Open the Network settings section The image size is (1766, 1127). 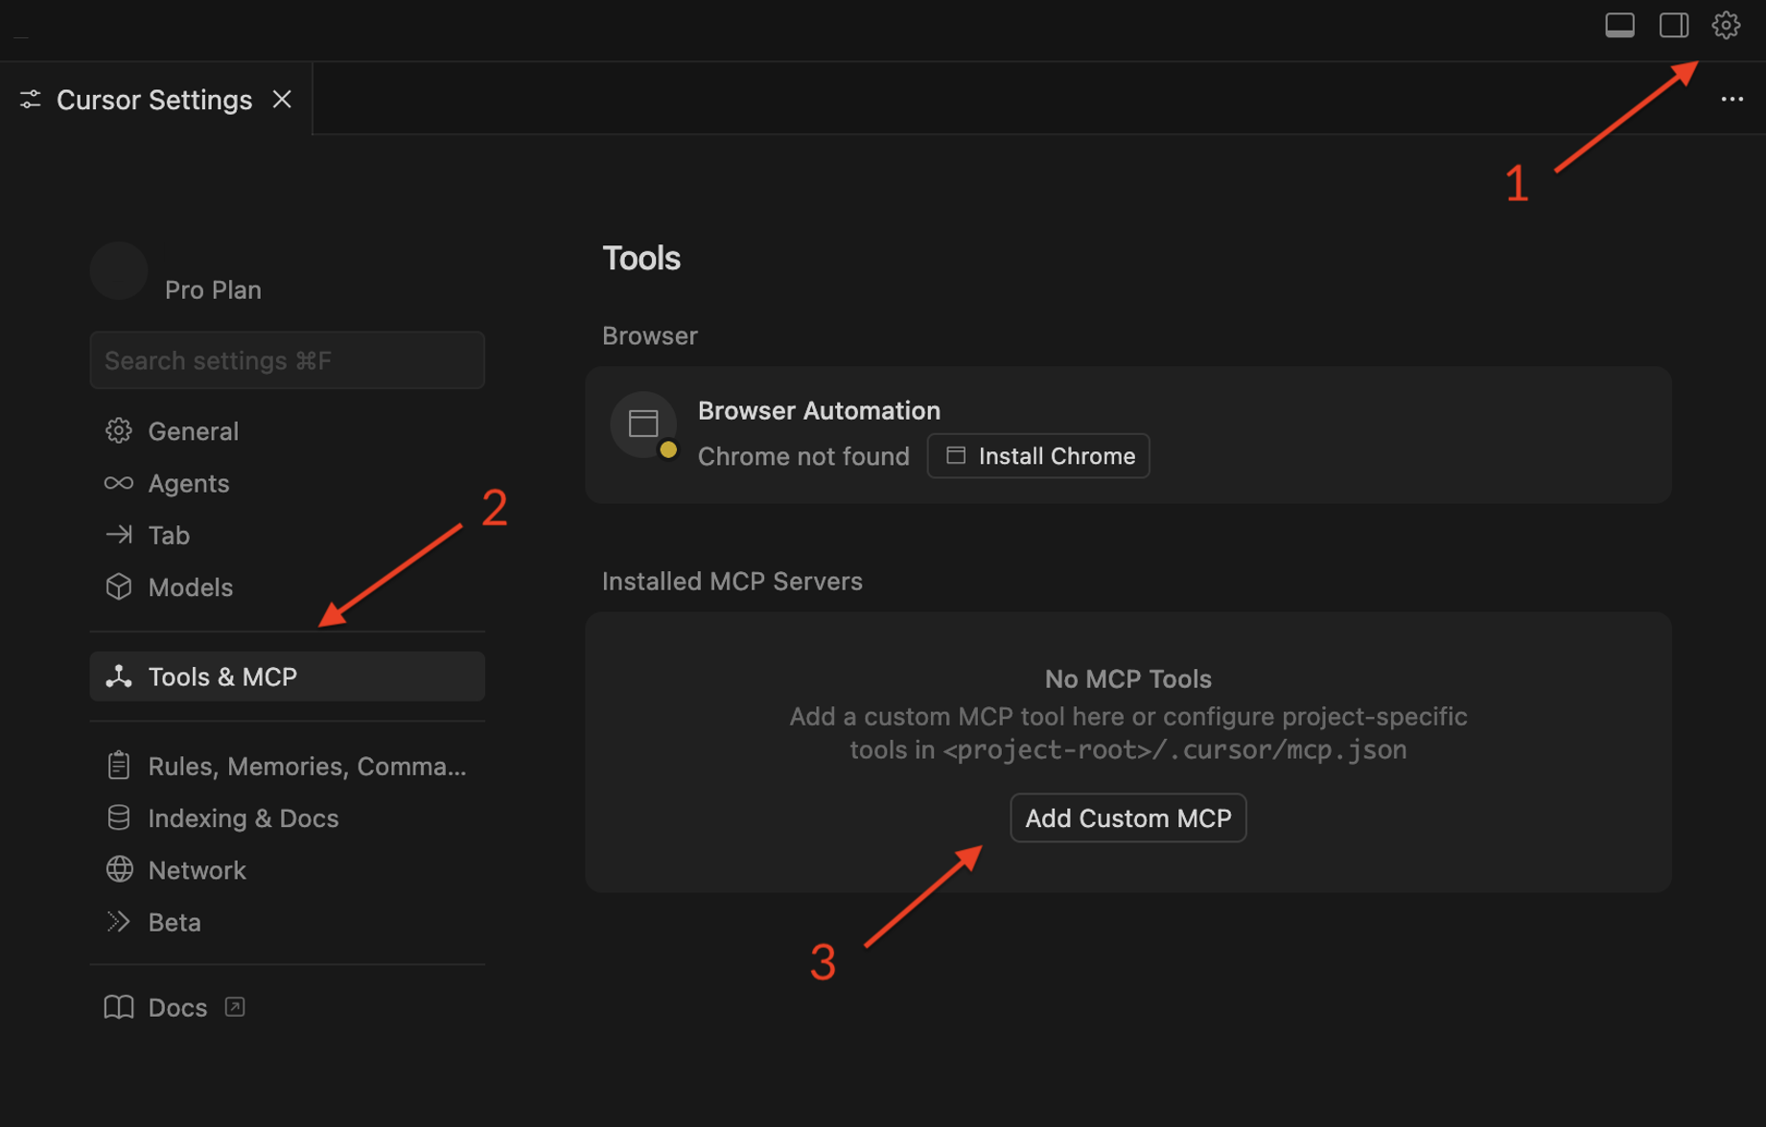287,870
